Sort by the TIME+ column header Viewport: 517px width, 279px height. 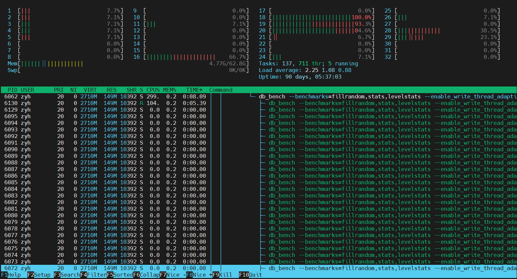tap(194, 89)
